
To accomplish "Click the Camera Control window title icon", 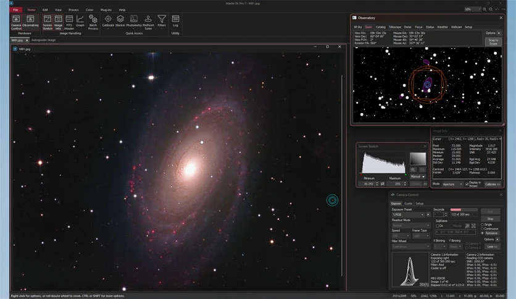I will tap(393, 195).
